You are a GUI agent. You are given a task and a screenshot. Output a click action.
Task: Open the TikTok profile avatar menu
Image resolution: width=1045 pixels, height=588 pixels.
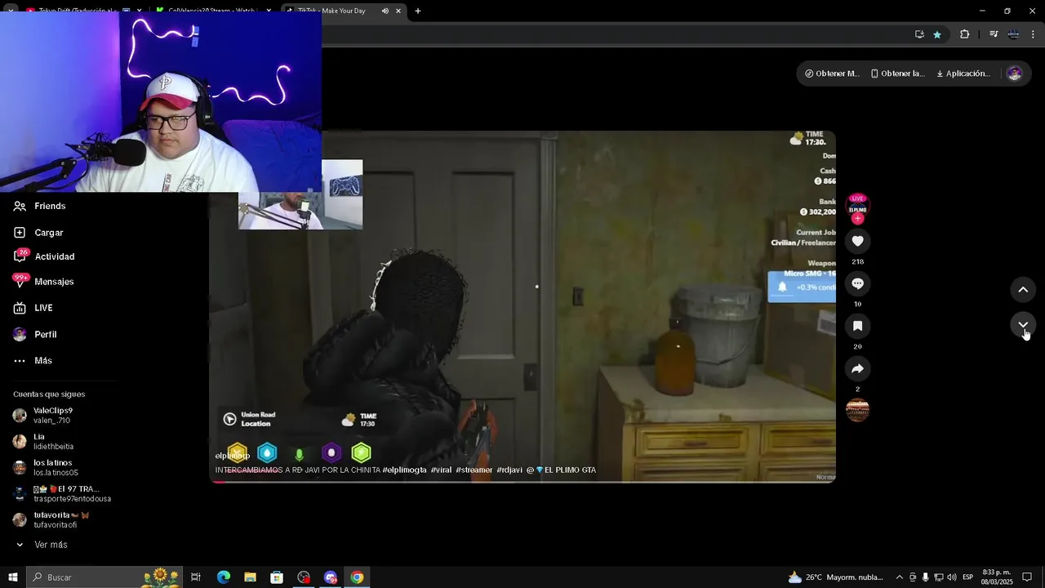point(1014,73)
